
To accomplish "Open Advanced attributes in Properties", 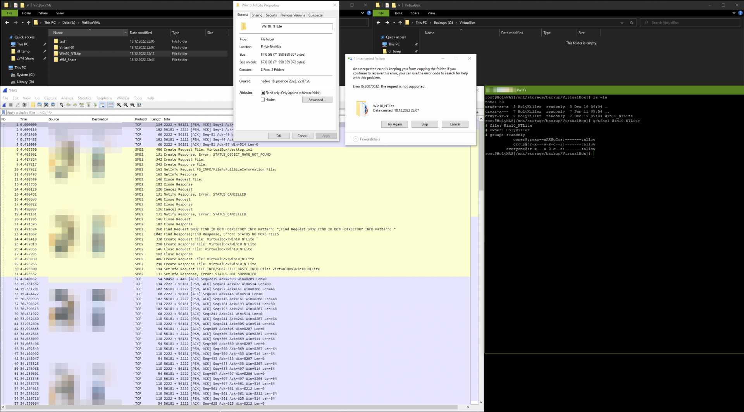I will click(317, 100).
